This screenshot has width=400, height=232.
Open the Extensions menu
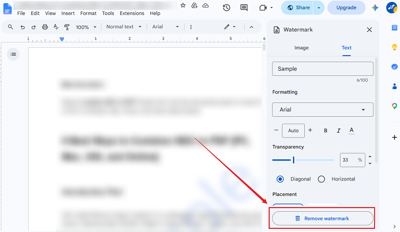tap(132, 13)
